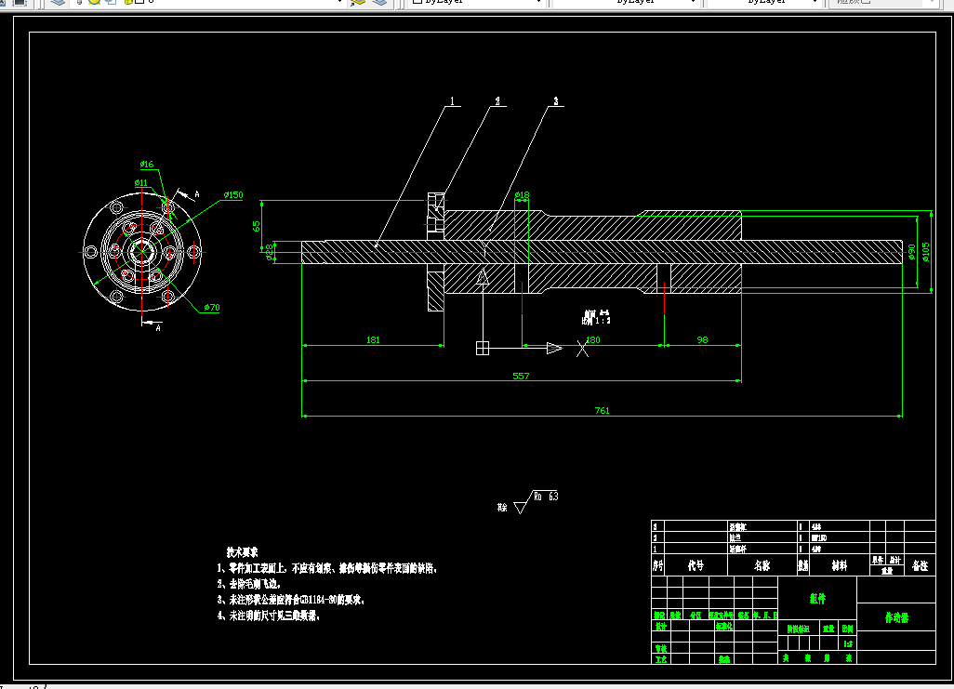The image size is (954, 689).
Task: Select leader balloon number 3
Action: tap(555, 101)
